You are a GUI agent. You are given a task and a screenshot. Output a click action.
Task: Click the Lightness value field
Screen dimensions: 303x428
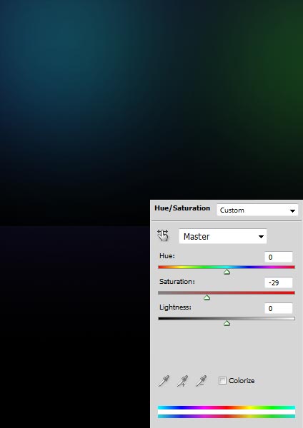(279, 308)
